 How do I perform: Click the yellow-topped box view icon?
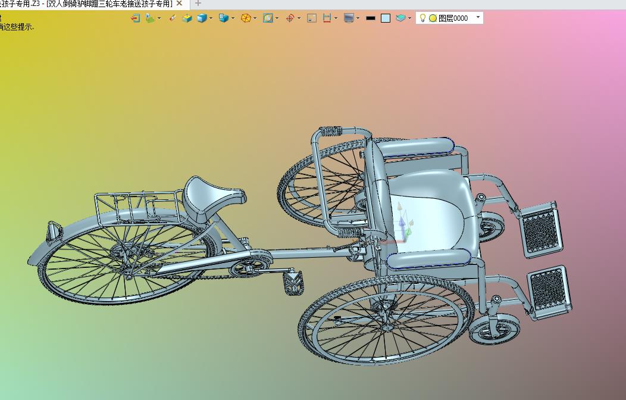187,18
